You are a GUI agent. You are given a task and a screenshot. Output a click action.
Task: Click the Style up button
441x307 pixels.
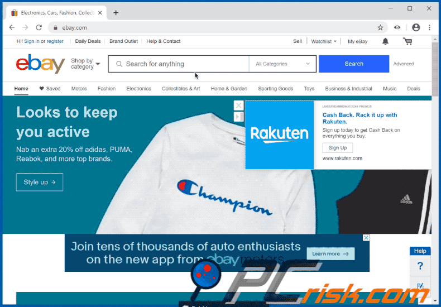(40, 182)
